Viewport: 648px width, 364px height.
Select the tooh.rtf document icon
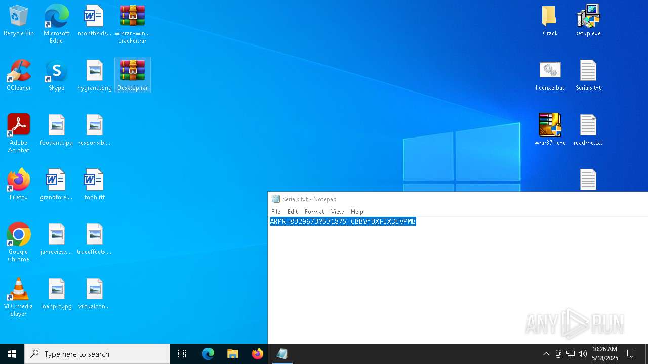[x=94, y=185]
